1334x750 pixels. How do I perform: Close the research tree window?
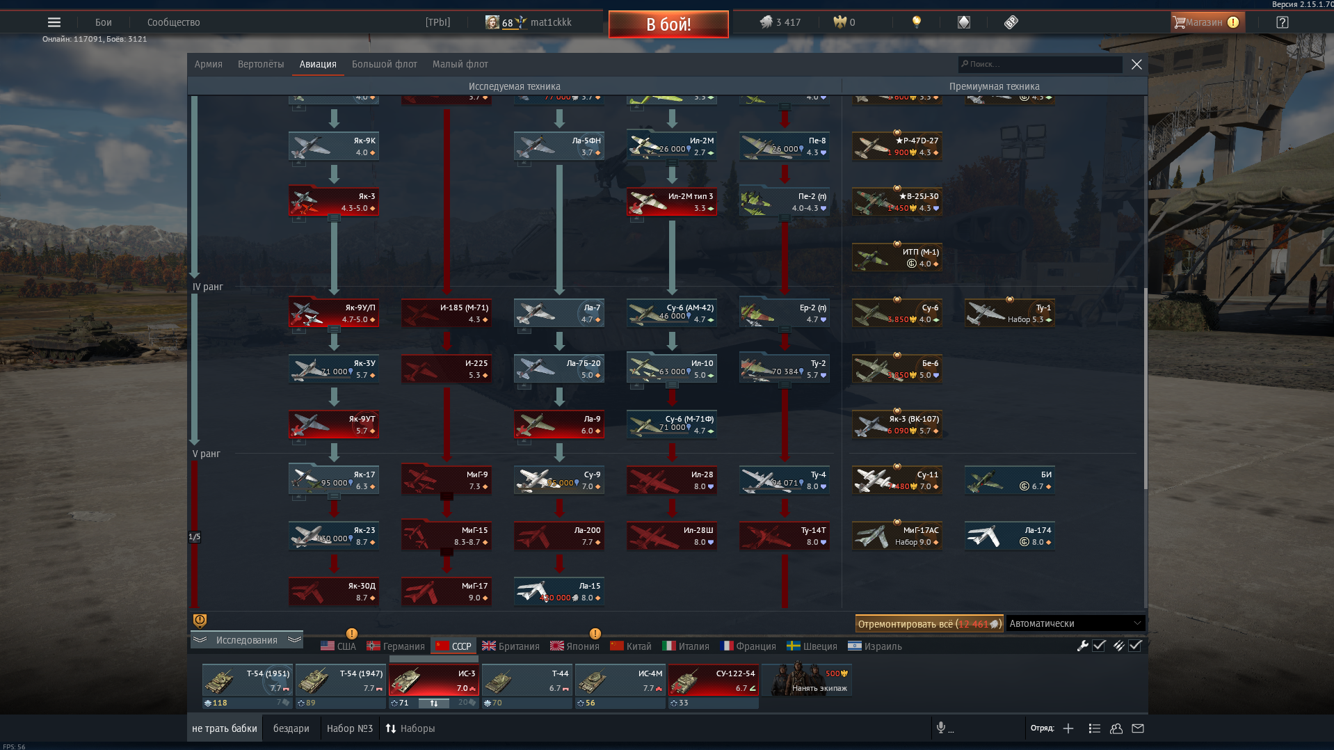click(1136, 64)
